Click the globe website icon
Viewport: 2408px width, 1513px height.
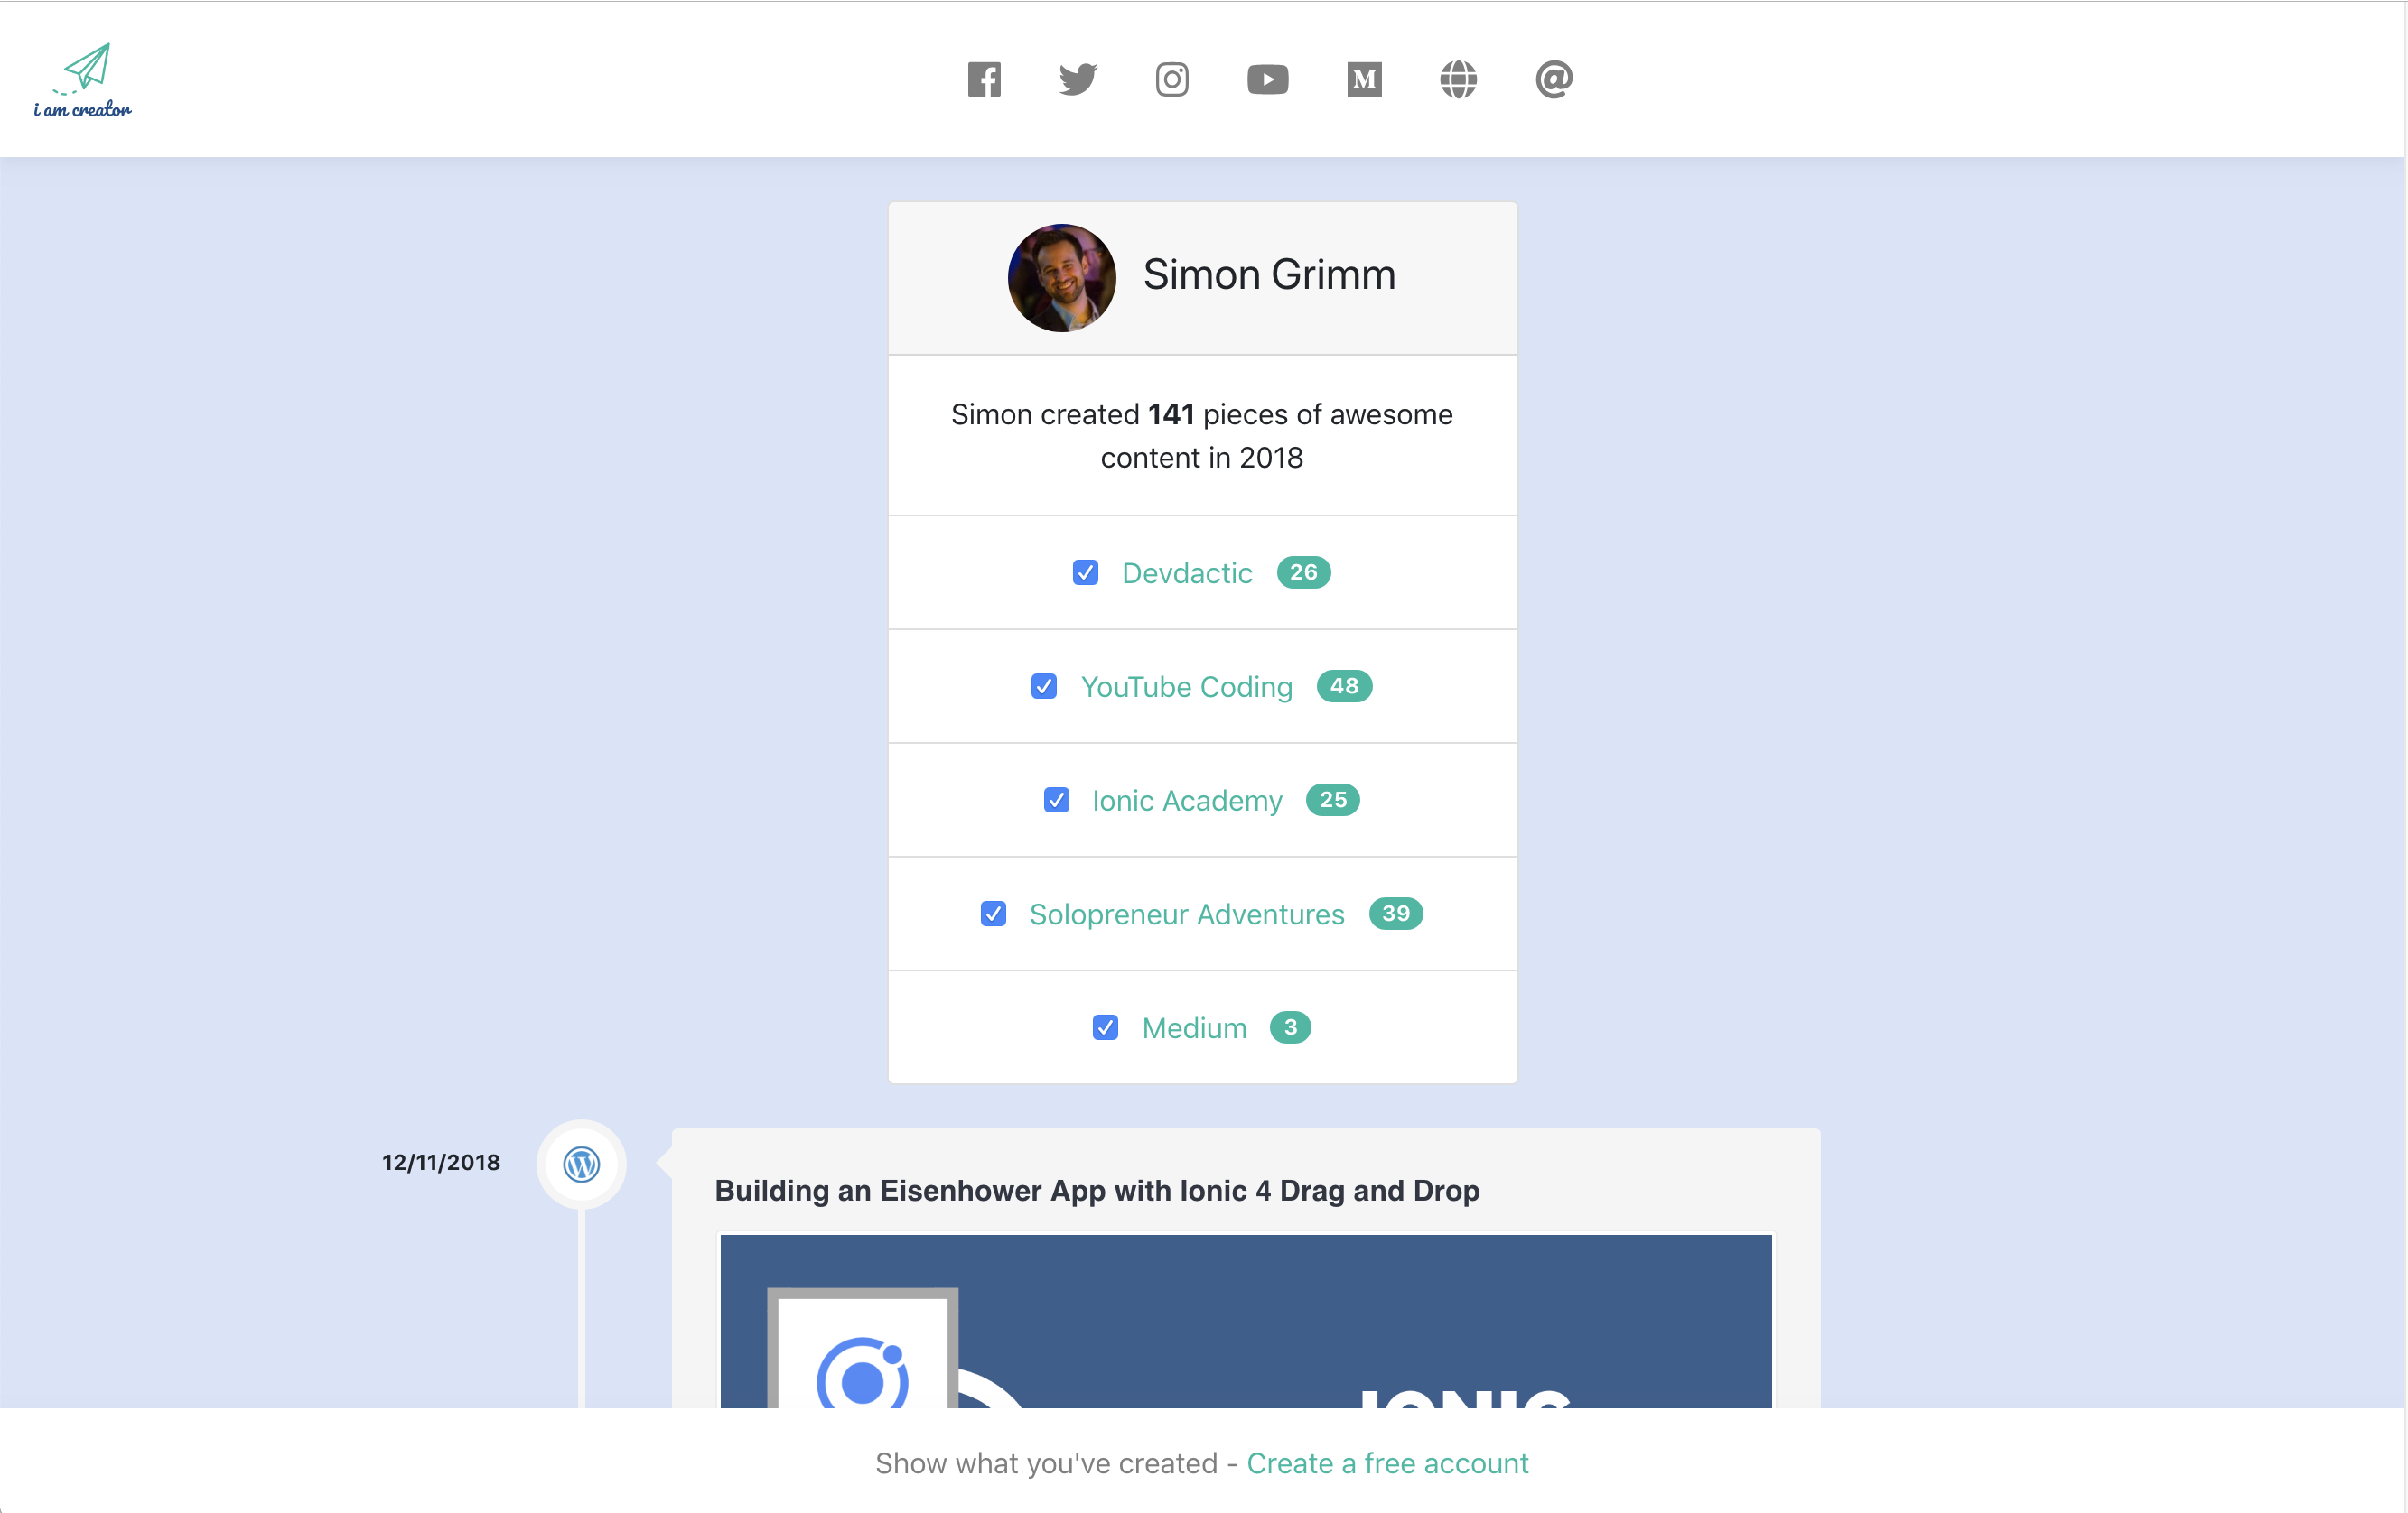(1458, 79)
